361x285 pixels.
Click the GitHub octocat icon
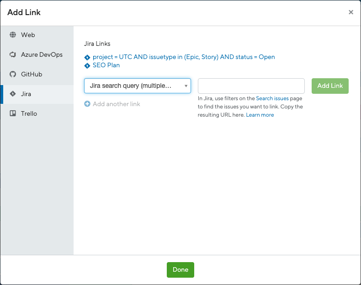(x=13, y=74)
